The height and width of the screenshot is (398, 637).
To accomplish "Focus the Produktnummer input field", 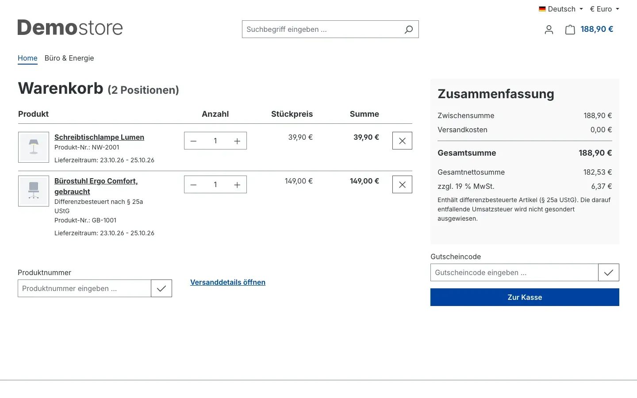I will 84,288.
